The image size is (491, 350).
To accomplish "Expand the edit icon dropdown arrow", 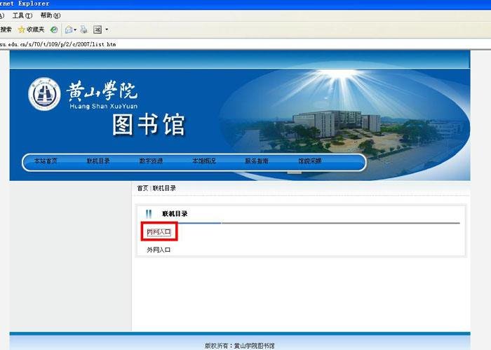I will pyautogui.click(x=107, y=29).
